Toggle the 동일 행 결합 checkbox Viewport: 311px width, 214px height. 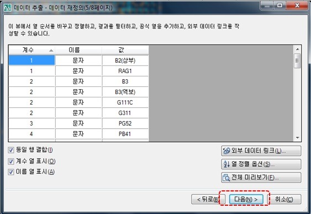pyautogui.click(x=11, y=150)
